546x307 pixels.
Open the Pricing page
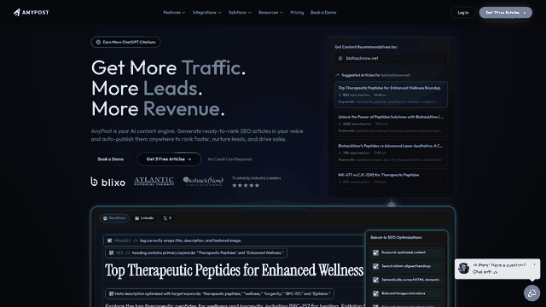[297, 13]
